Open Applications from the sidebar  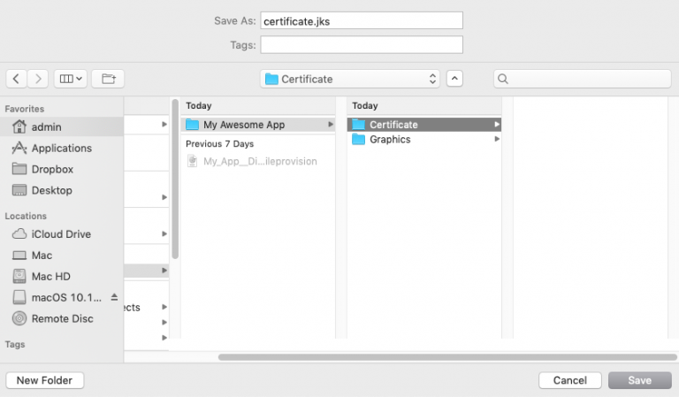point(61,148)
